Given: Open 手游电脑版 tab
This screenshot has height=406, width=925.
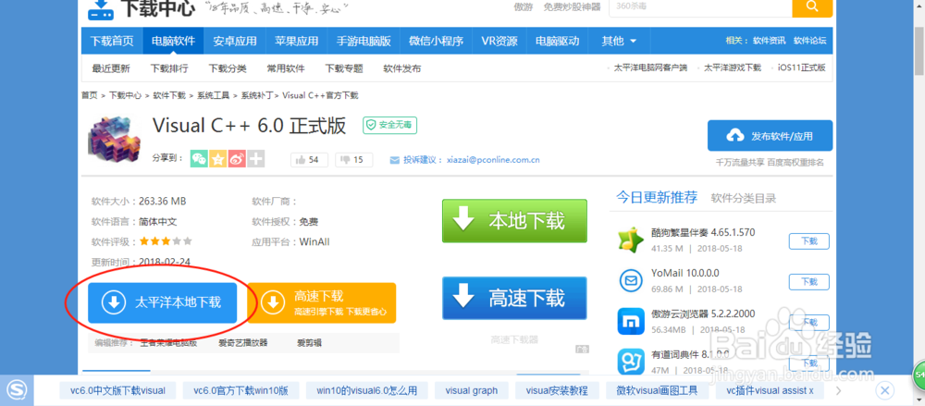Looking at the screenshot, I should coord(364,42).
